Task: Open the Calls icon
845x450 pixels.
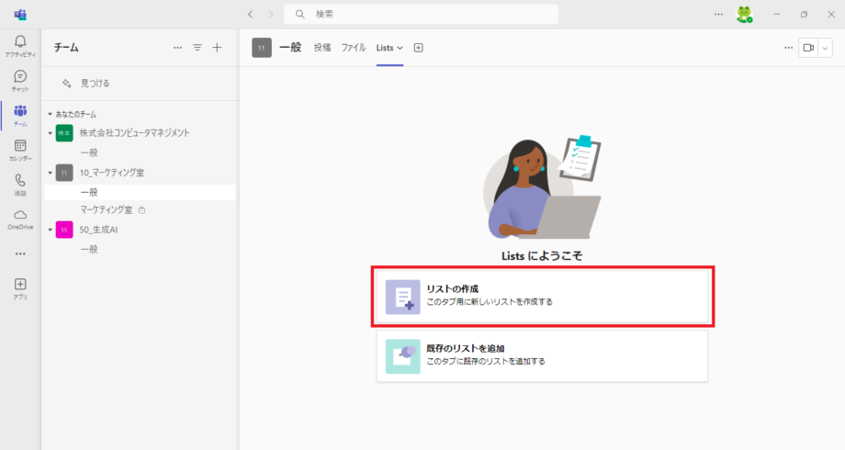Action: [x=20, y=184]
